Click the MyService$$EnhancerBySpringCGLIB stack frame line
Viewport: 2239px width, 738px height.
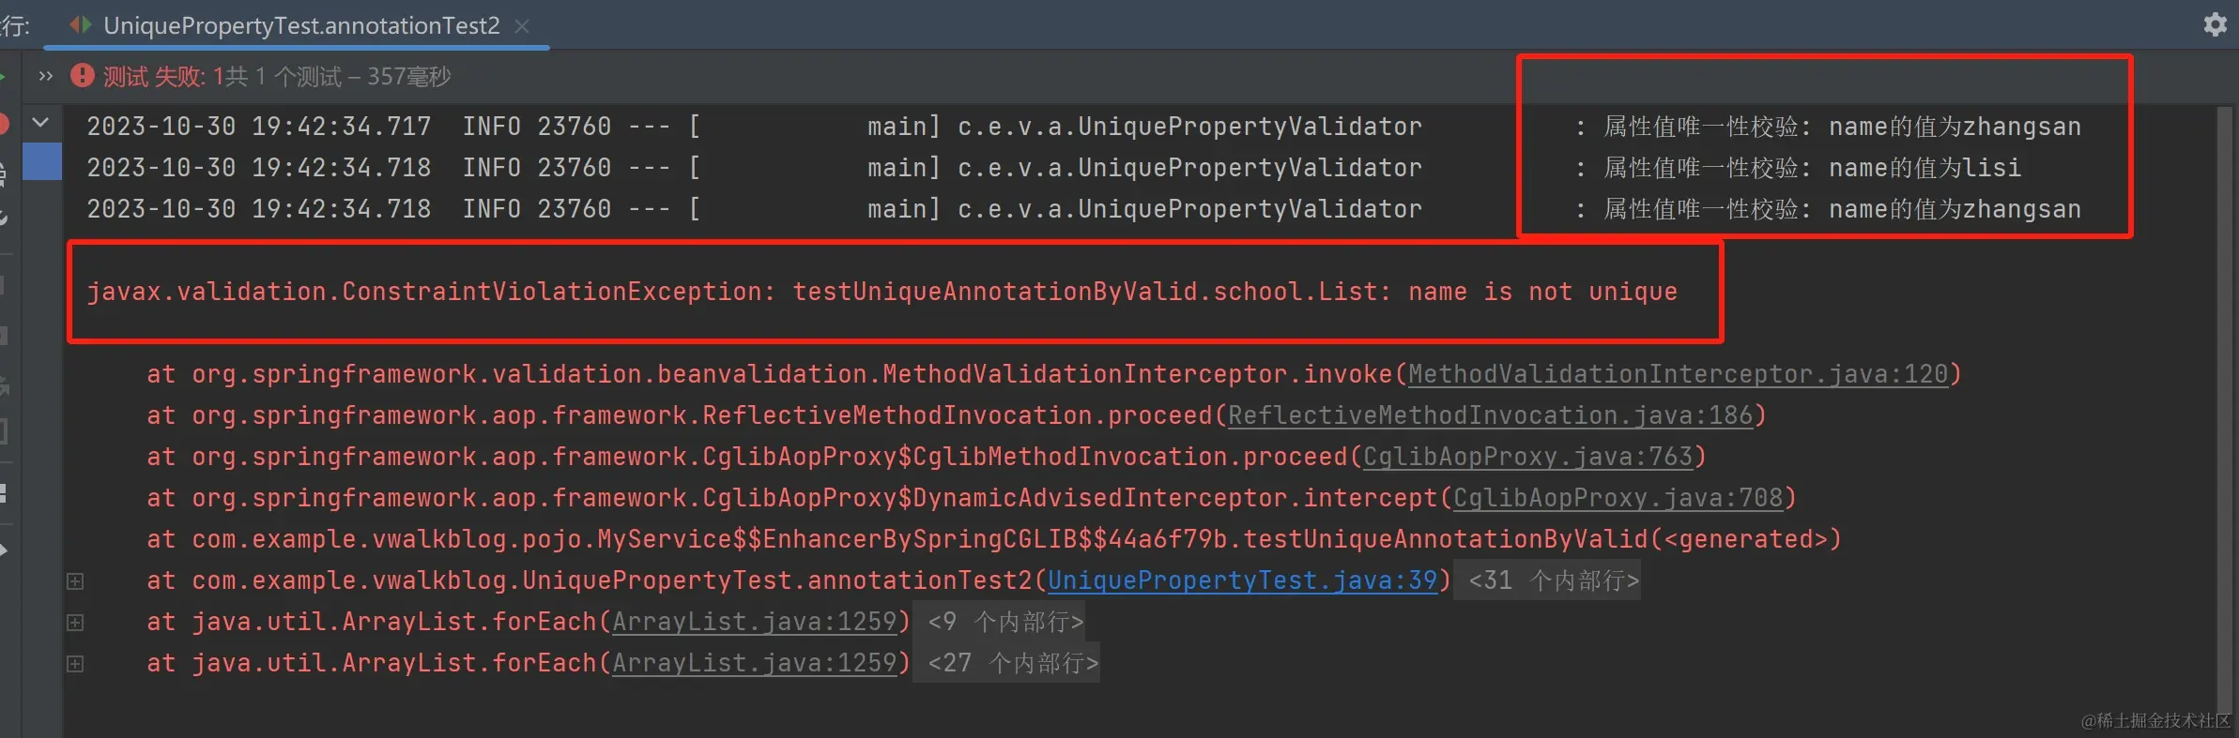point(993,539)
